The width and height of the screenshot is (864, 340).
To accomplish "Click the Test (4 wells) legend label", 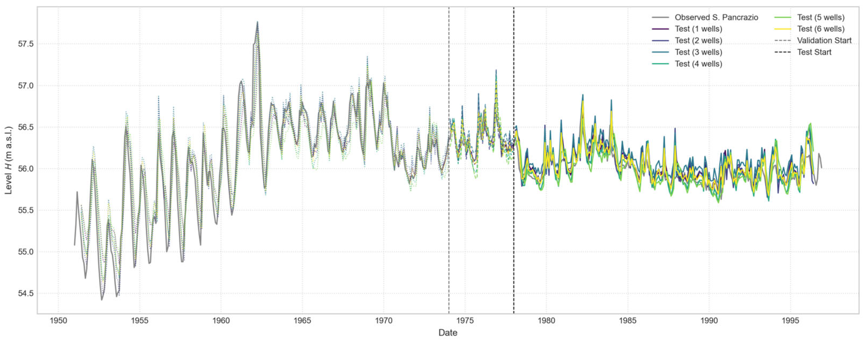I will (x=698, y=64).
